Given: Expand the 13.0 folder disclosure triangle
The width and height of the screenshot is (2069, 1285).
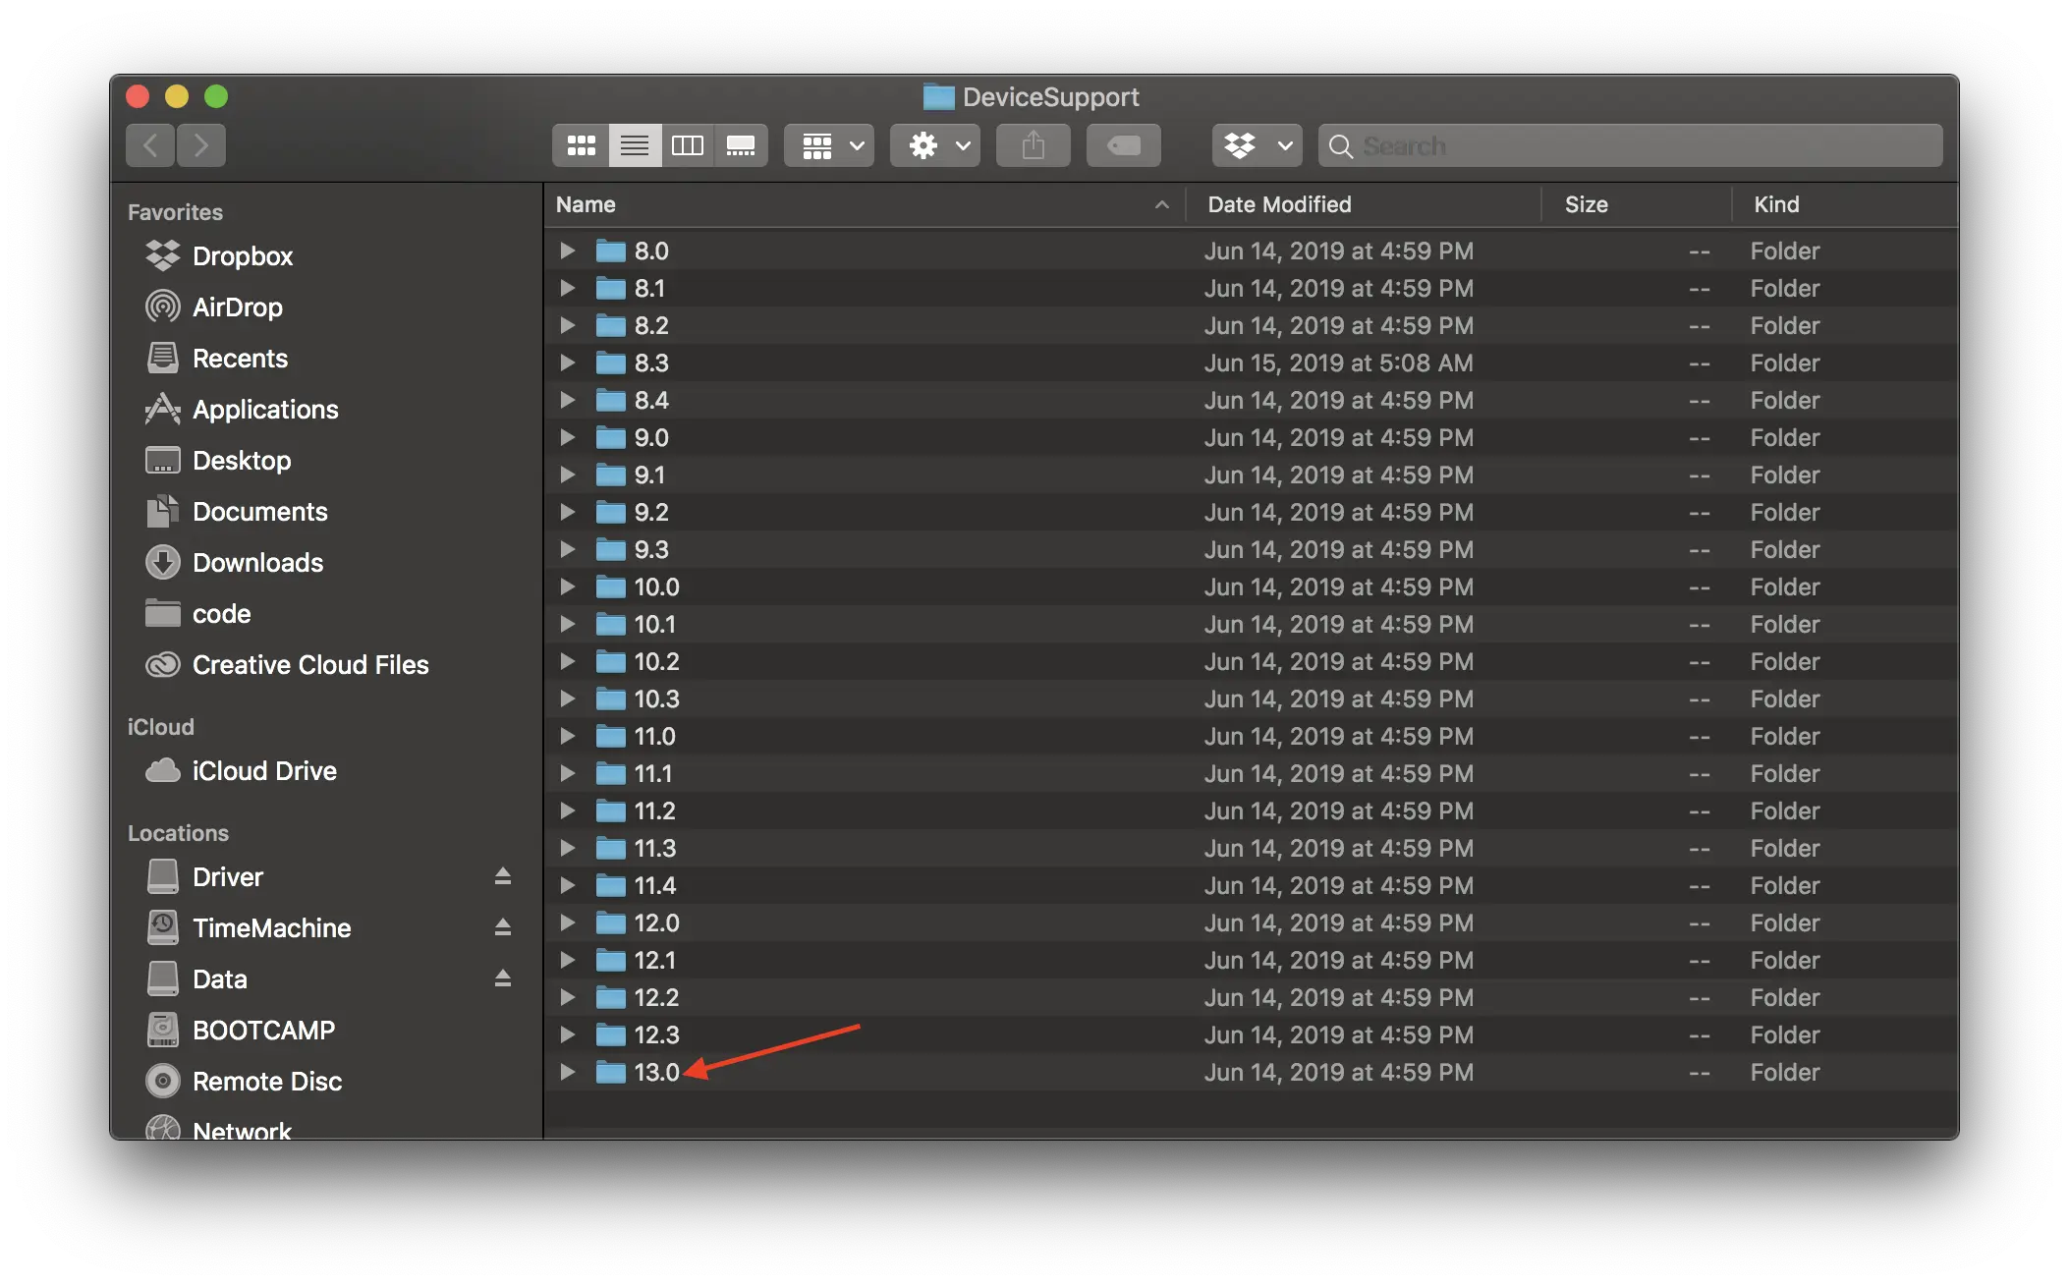Looking at the screenshot, I should tap(567, 1072).
